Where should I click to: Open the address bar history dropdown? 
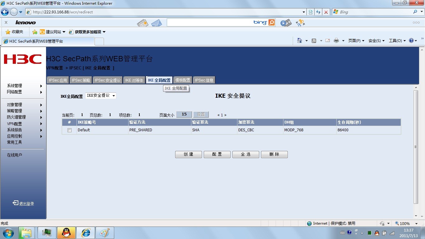(x=303, y=12)
